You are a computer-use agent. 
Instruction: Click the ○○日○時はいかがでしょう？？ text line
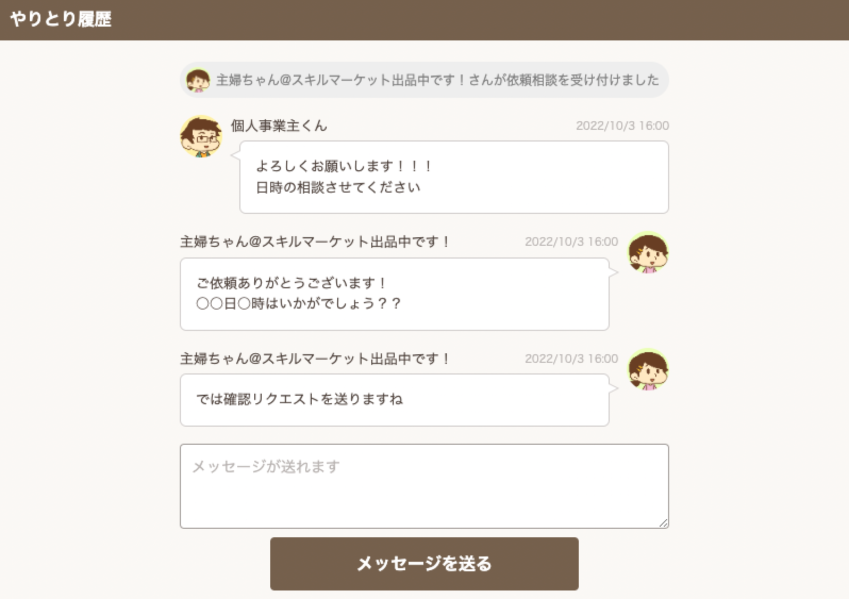298,304
